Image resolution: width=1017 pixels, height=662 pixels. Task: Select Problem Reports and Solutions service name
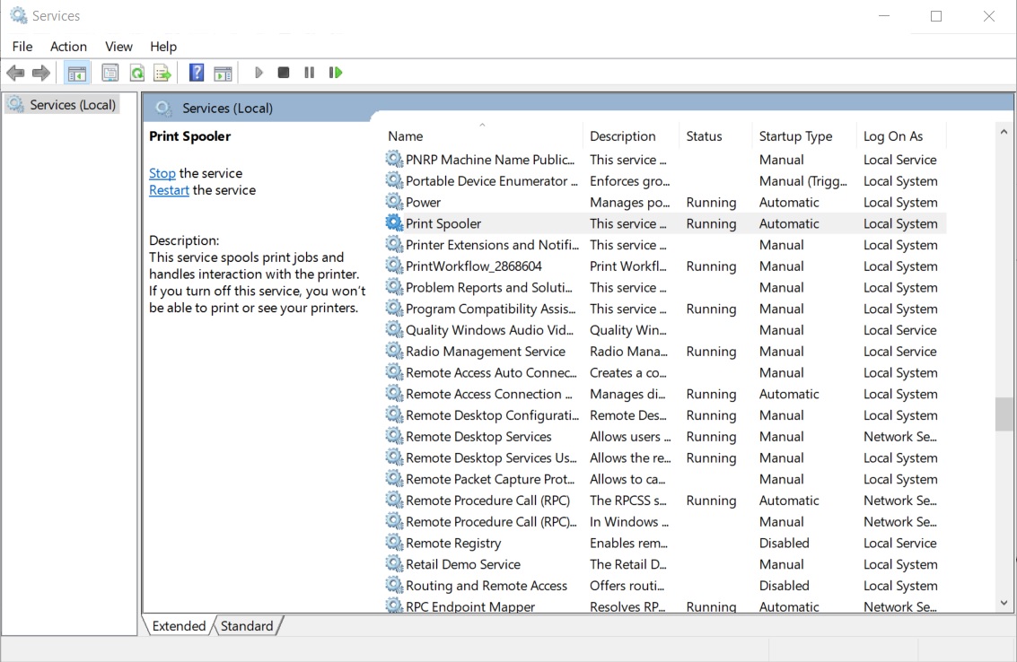click(489, 287)
